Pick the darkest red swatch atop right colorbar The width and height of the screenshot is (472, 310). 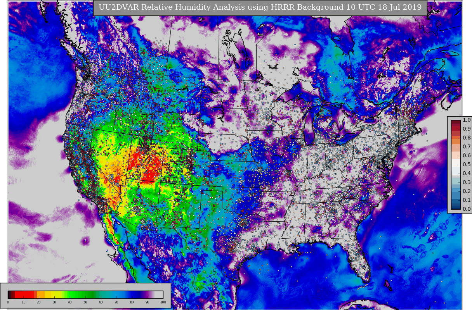[456, 122]
